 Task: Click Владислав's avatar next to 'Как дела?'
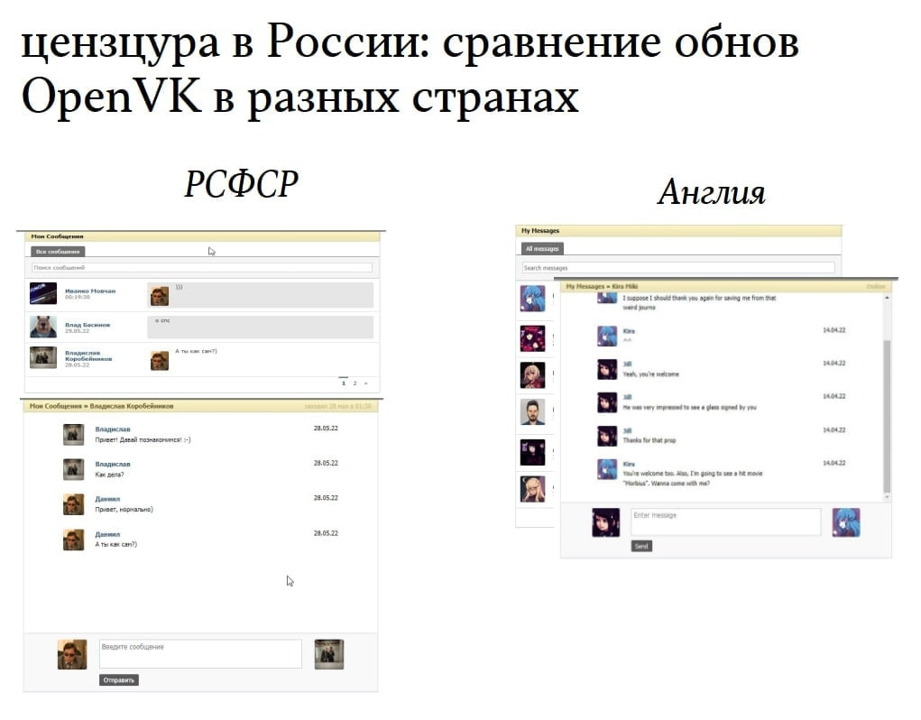point(73,469)
